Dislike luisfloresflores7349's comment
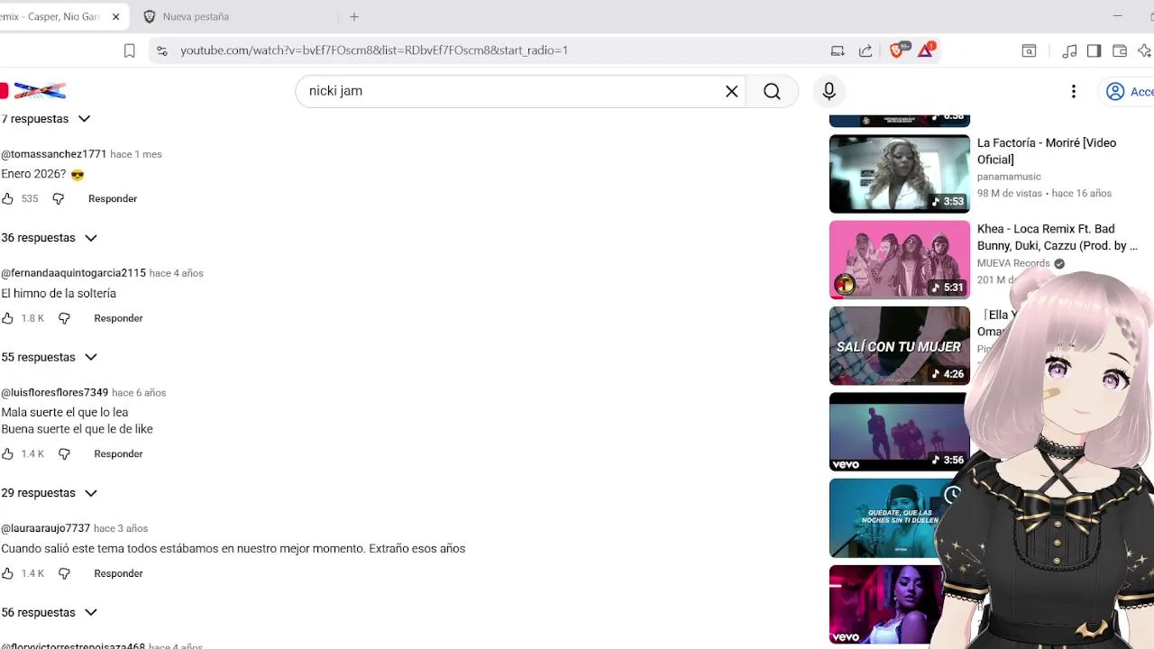1154x649 pixels. pyautogui.click(x=64, y=453)
